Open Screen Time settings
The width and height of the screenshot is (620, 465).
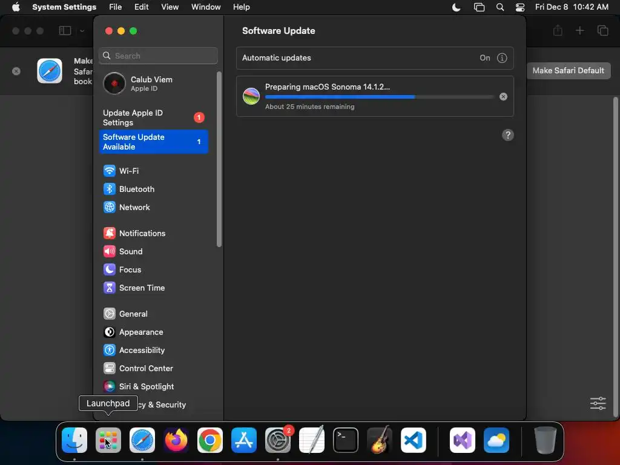pyautogui.click(x=153, y=288)
